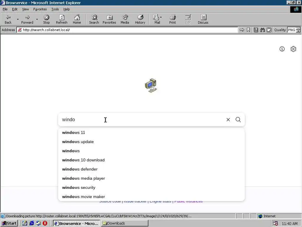This screenshot has height=227, width=302.
Task: Click the system tray icon beside clock
Action: click(x=275, y=223)
